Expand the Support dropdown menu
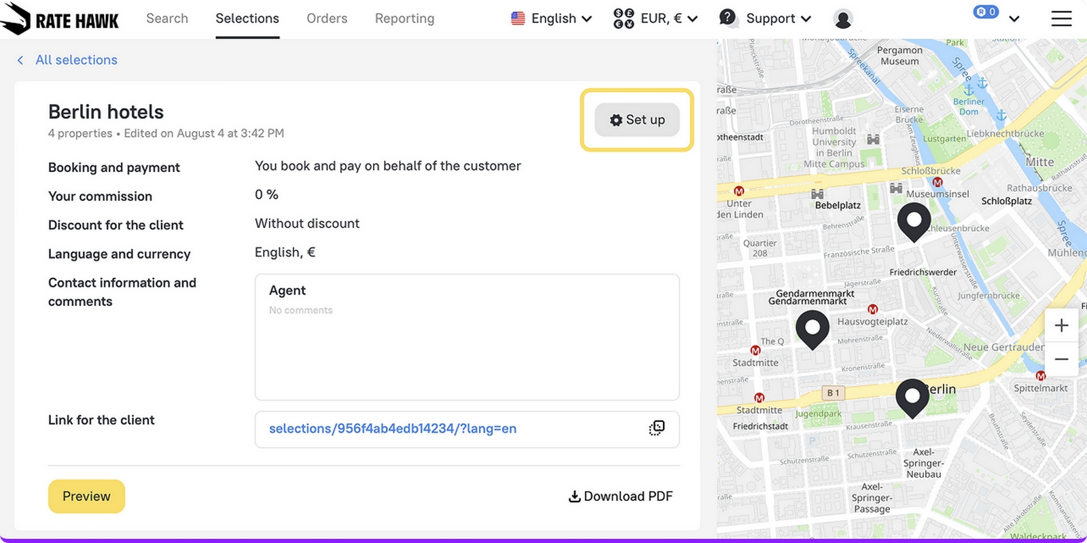 (765, 19)
